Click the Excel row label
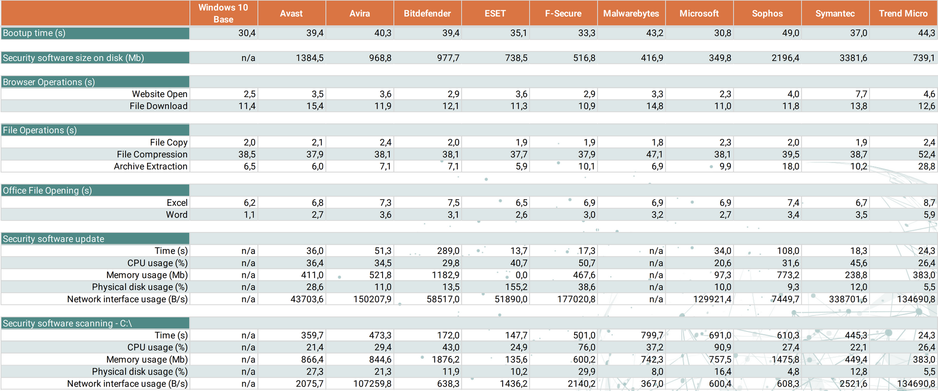Viewport: 938px width, 391px height. pos(177,202)
